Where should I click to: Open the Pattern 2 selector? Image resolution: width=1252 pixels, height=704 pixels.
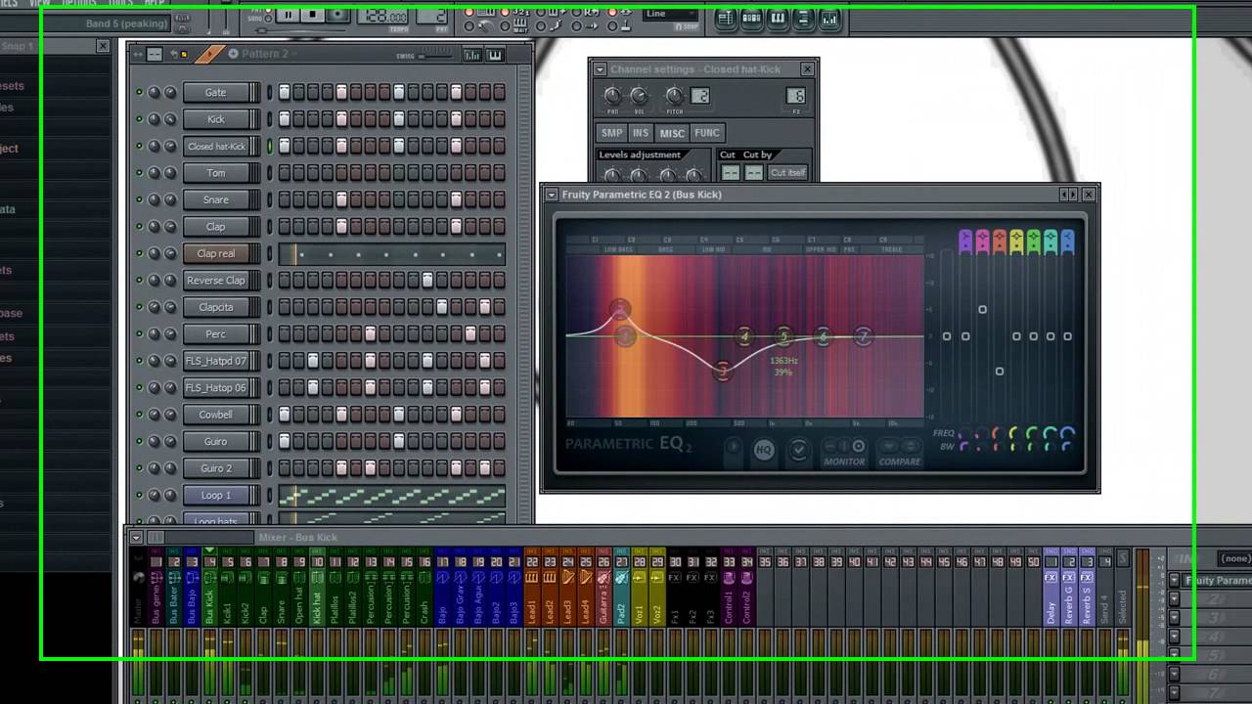click(x=265, y=54)
